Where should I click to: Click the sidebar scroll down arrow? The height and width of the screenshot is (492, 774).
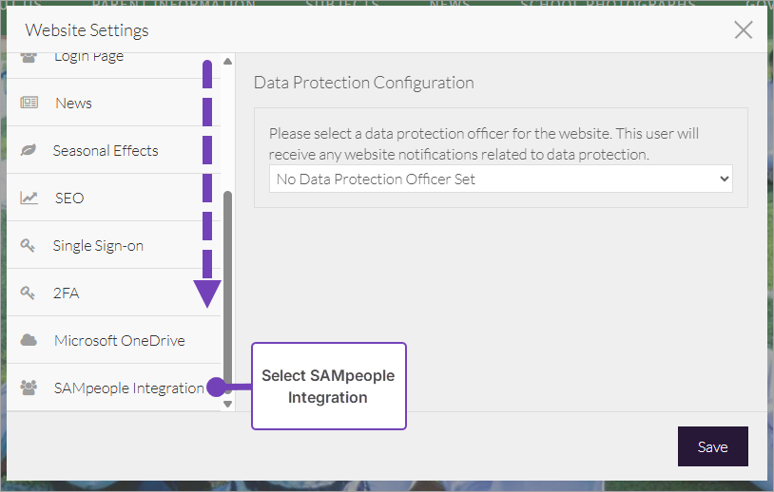click(x=227, y=404)
